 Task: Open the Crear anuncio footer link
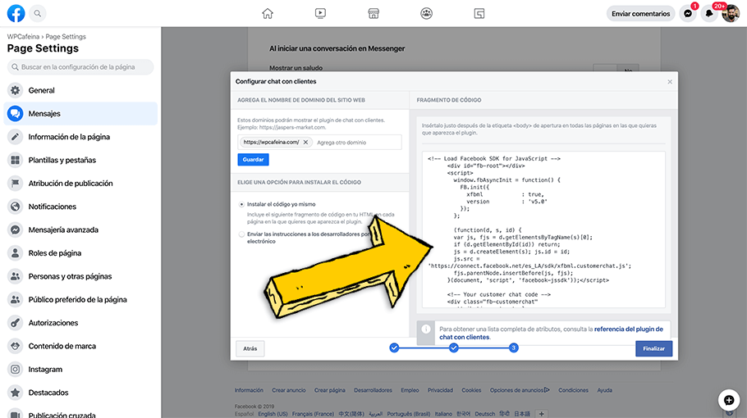point(289,390)
